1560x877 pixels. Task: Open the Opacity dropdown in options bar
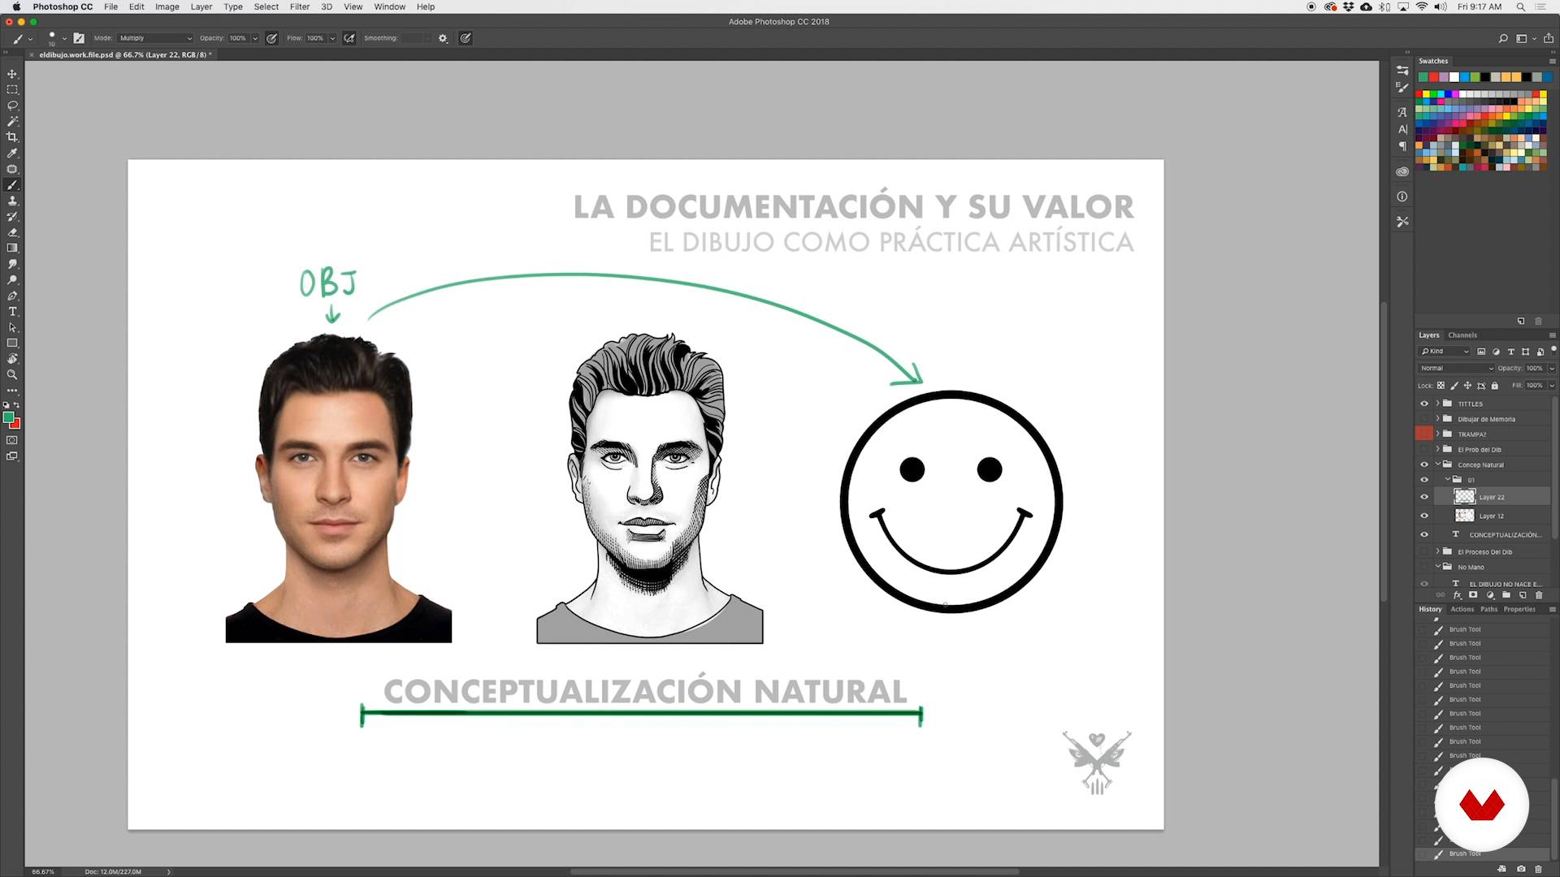pos(255,38)
